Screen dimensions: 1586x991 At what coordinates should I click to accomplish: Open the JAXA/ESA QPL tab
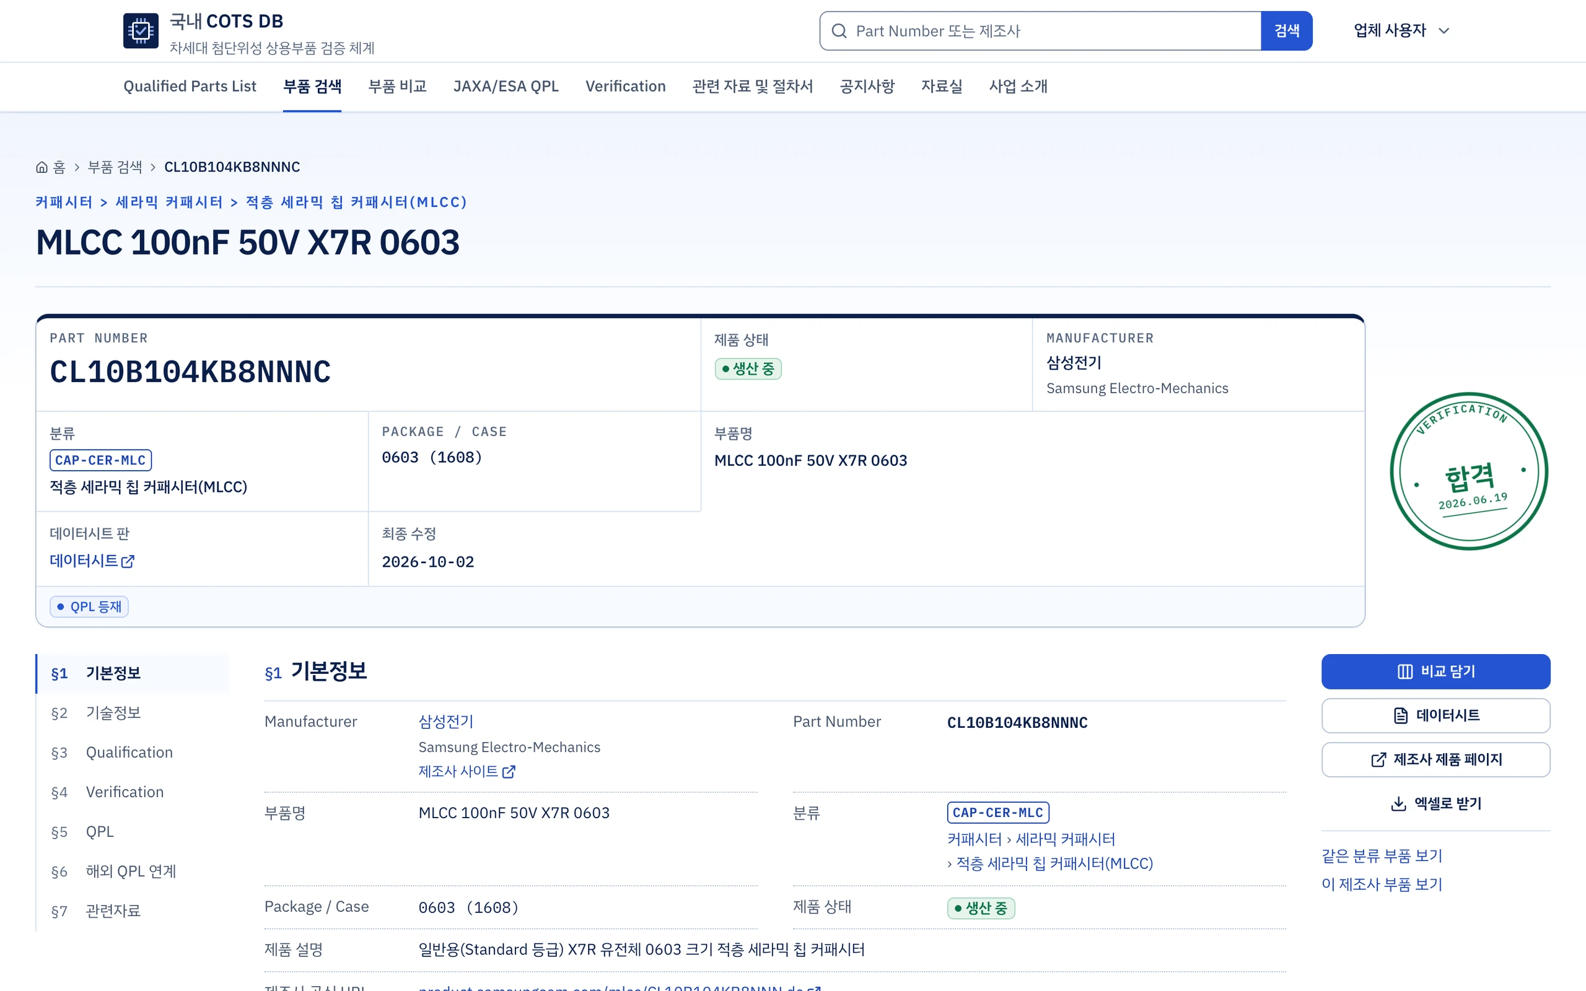tap(506, 86)
